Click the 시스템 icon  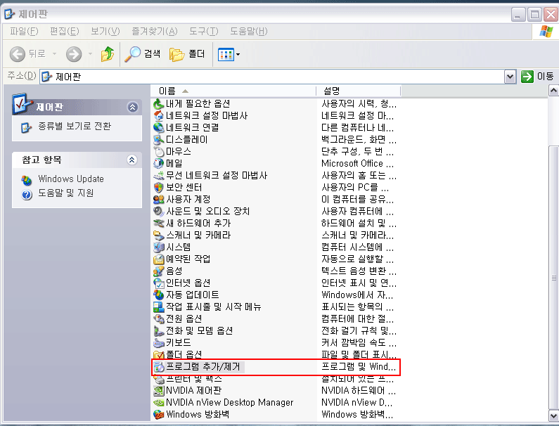tap(158, 247)
